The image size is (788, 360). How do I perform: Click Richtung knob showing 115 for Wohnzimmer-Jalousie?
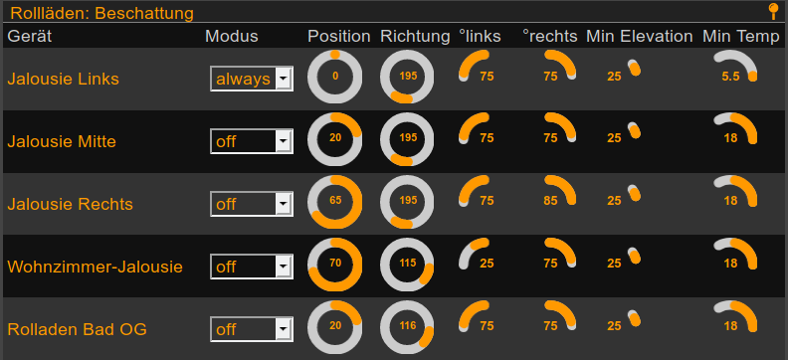pos(407,265)
